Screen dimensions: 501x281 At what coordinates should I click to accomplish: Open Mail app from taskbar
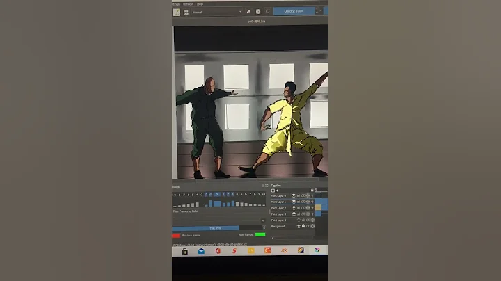point(201,251)
